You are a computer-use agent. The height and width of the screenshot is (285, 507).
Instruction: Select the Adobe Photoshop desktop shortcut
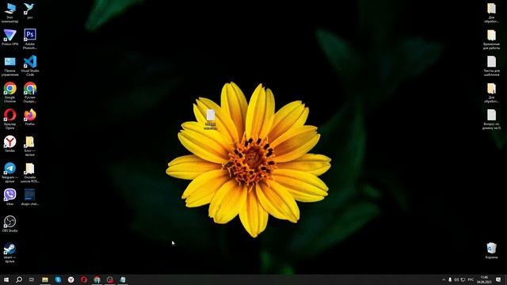click(30, 39)
